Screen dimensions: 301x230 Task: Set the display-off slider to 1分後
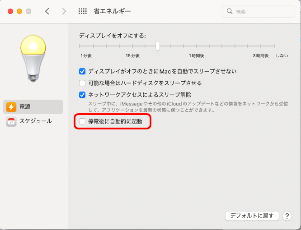click(x=80, y=46)
